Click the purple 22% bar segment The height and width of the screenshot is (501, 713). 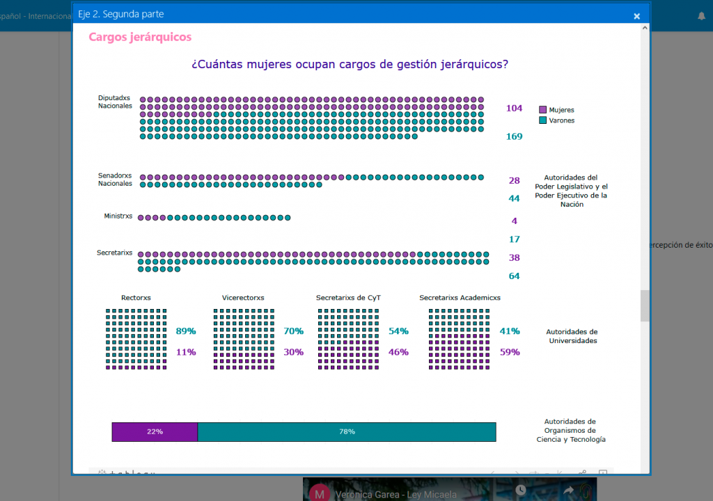click(x=155, y=431)
